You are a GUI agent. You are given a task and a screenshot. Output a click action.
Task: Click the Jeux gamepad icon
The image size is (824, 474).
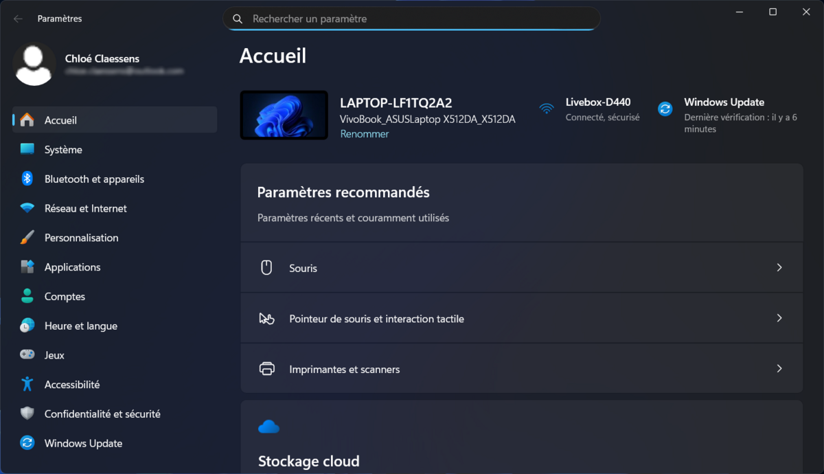pyautogui.click(x=27, y=355)
